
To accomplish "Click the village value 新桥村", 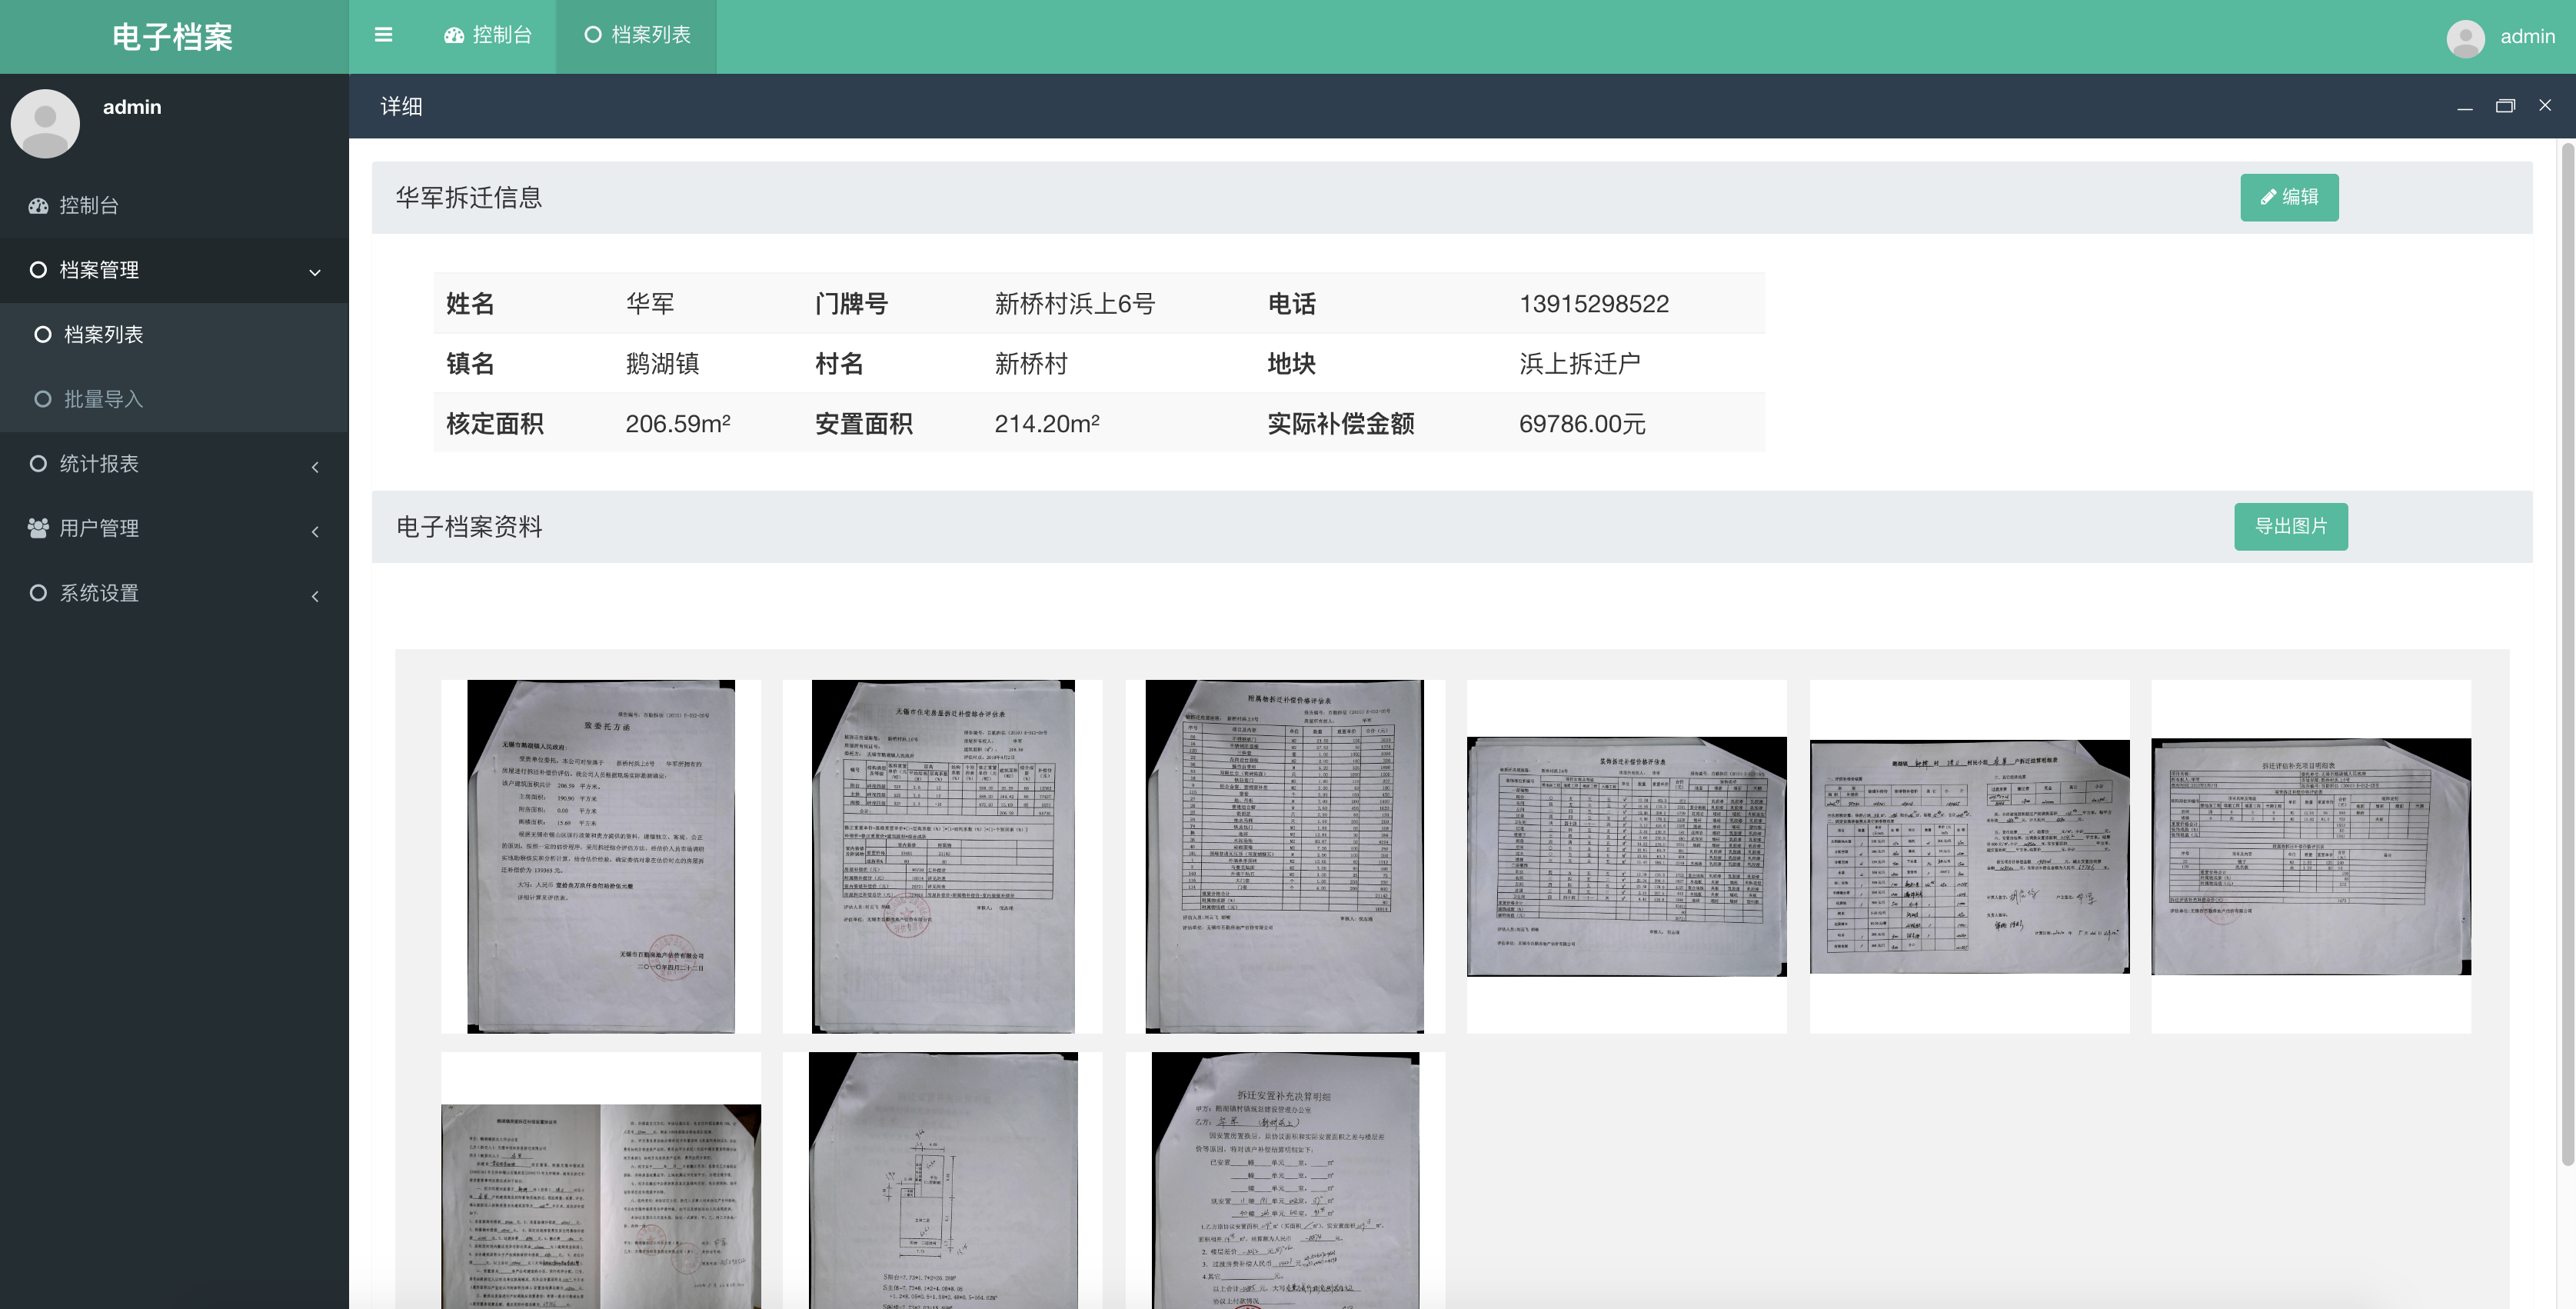I will click(x=1031, y=364).
